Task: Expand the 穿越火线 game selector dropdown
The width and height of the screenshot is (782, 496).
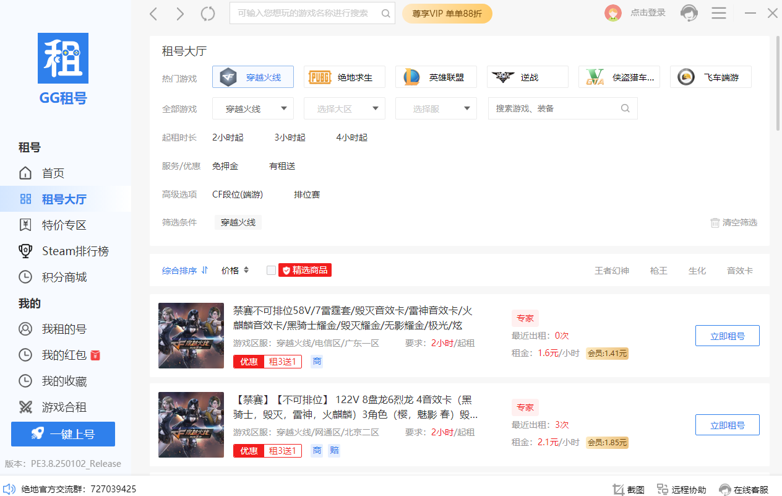Action: click(252, 108)
